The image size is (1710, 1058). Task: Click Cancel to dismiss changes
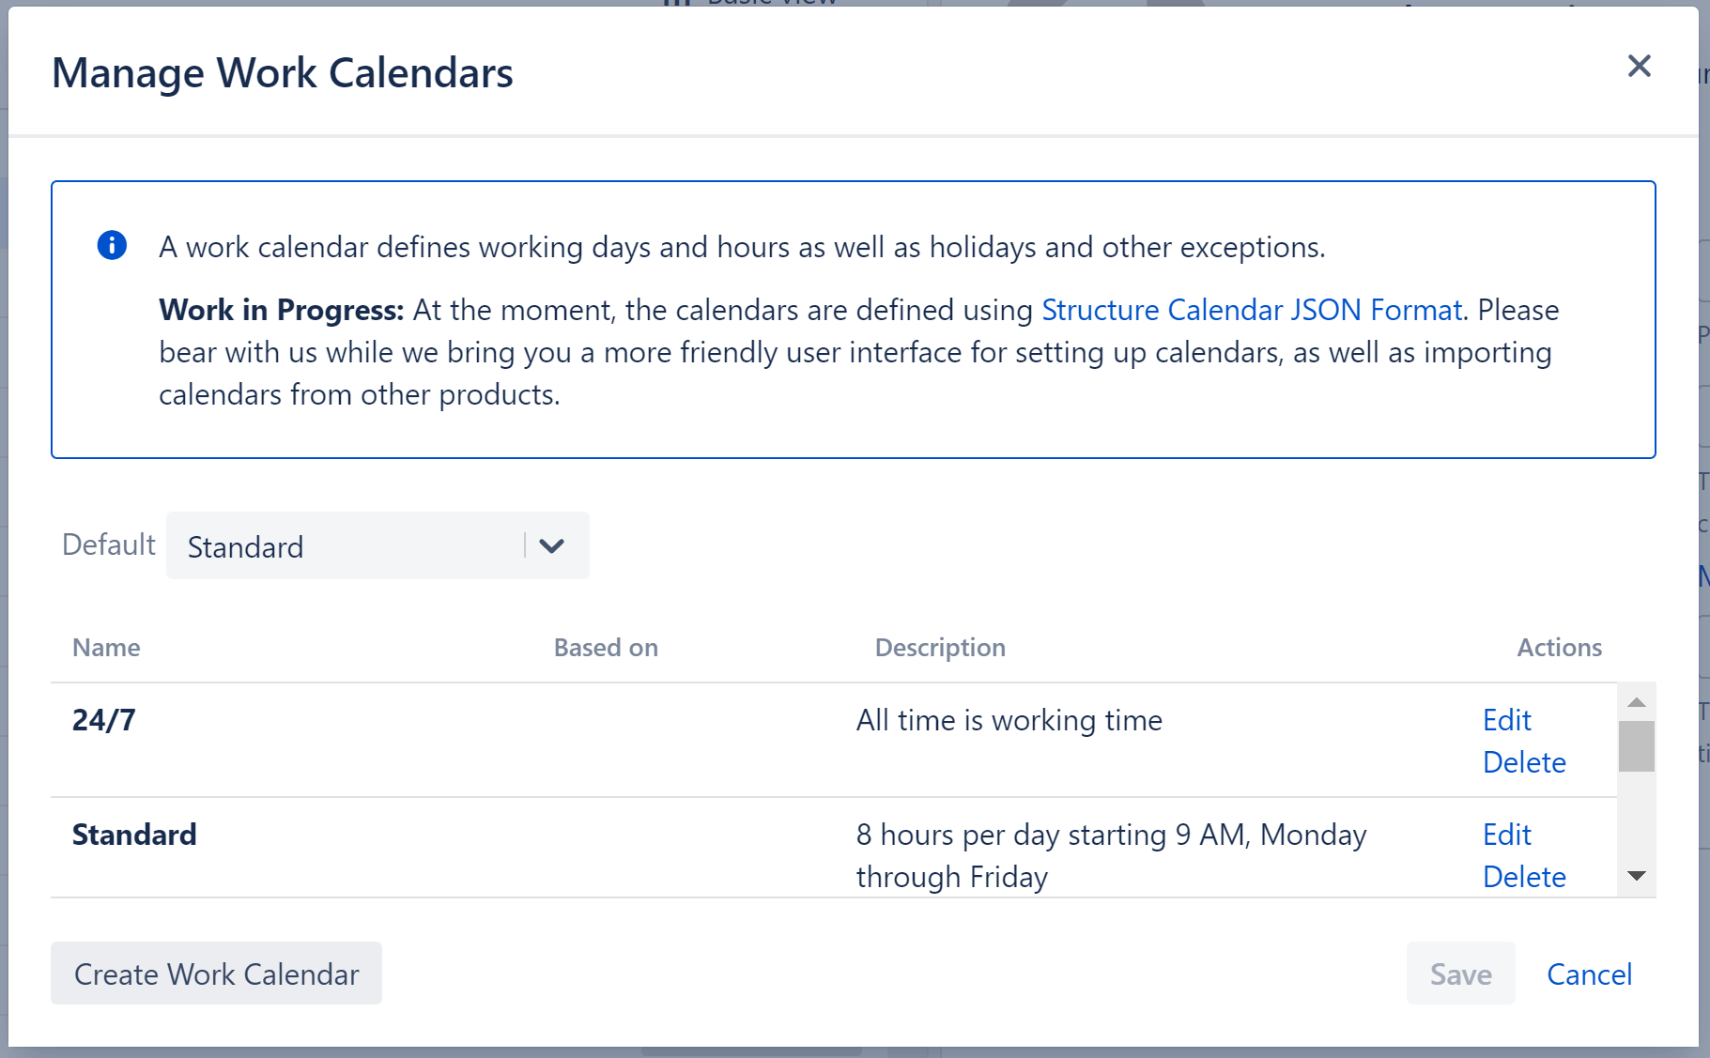point(1589,974)
